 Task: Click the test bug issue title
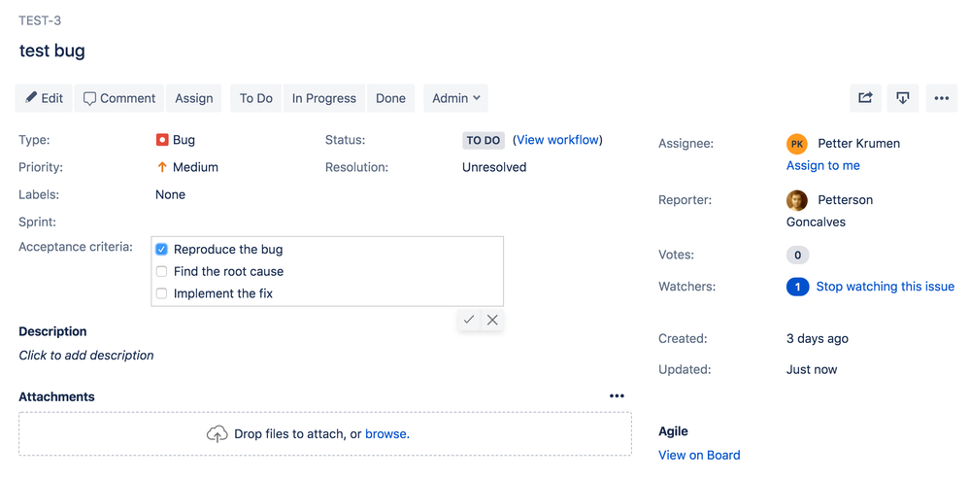pos(52,51)
